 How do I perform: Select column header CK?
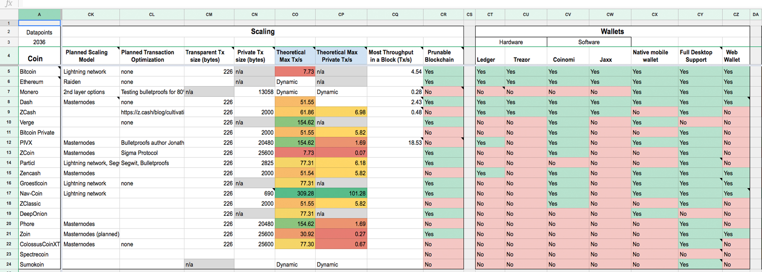[91, 14]
